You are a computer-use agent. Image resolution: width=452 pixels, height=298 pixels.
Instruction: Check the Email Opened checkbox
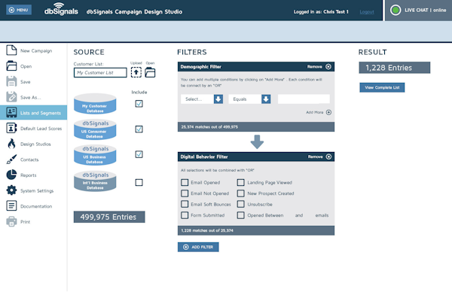tap(185, 183)
